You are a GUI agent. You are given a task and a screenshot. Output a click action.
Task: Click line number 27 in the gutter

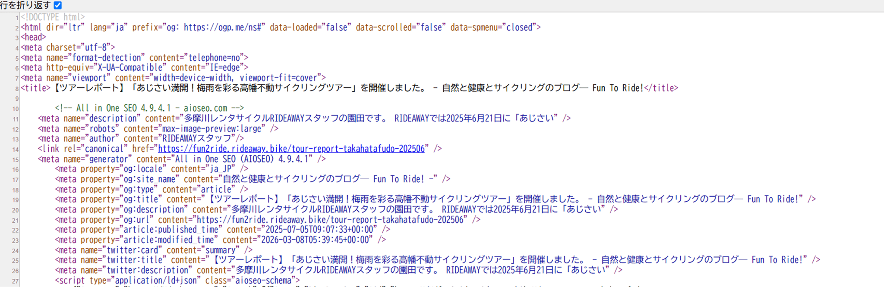pos(16,281)
